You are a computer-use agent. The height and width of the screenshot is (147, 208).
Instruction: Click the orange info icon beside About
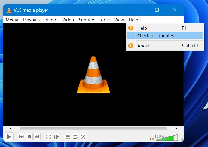click(131, 46)
